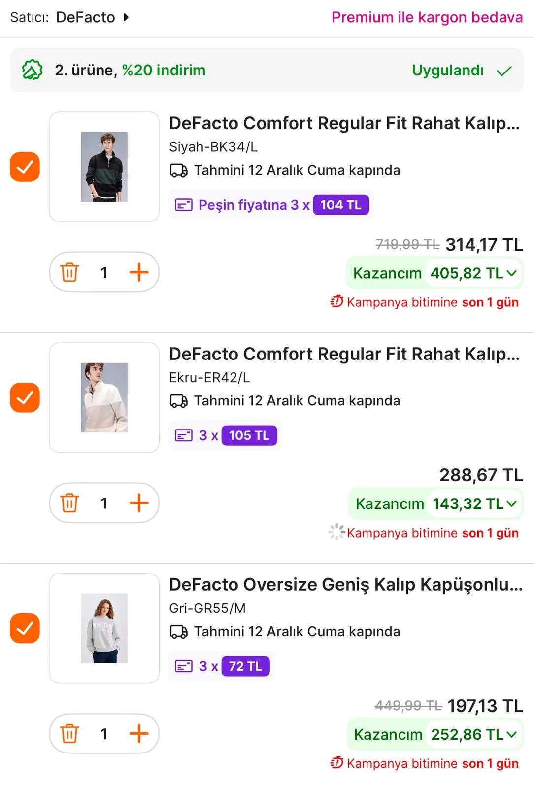View the gray hoodie product thumbnail

pos(104,628)
